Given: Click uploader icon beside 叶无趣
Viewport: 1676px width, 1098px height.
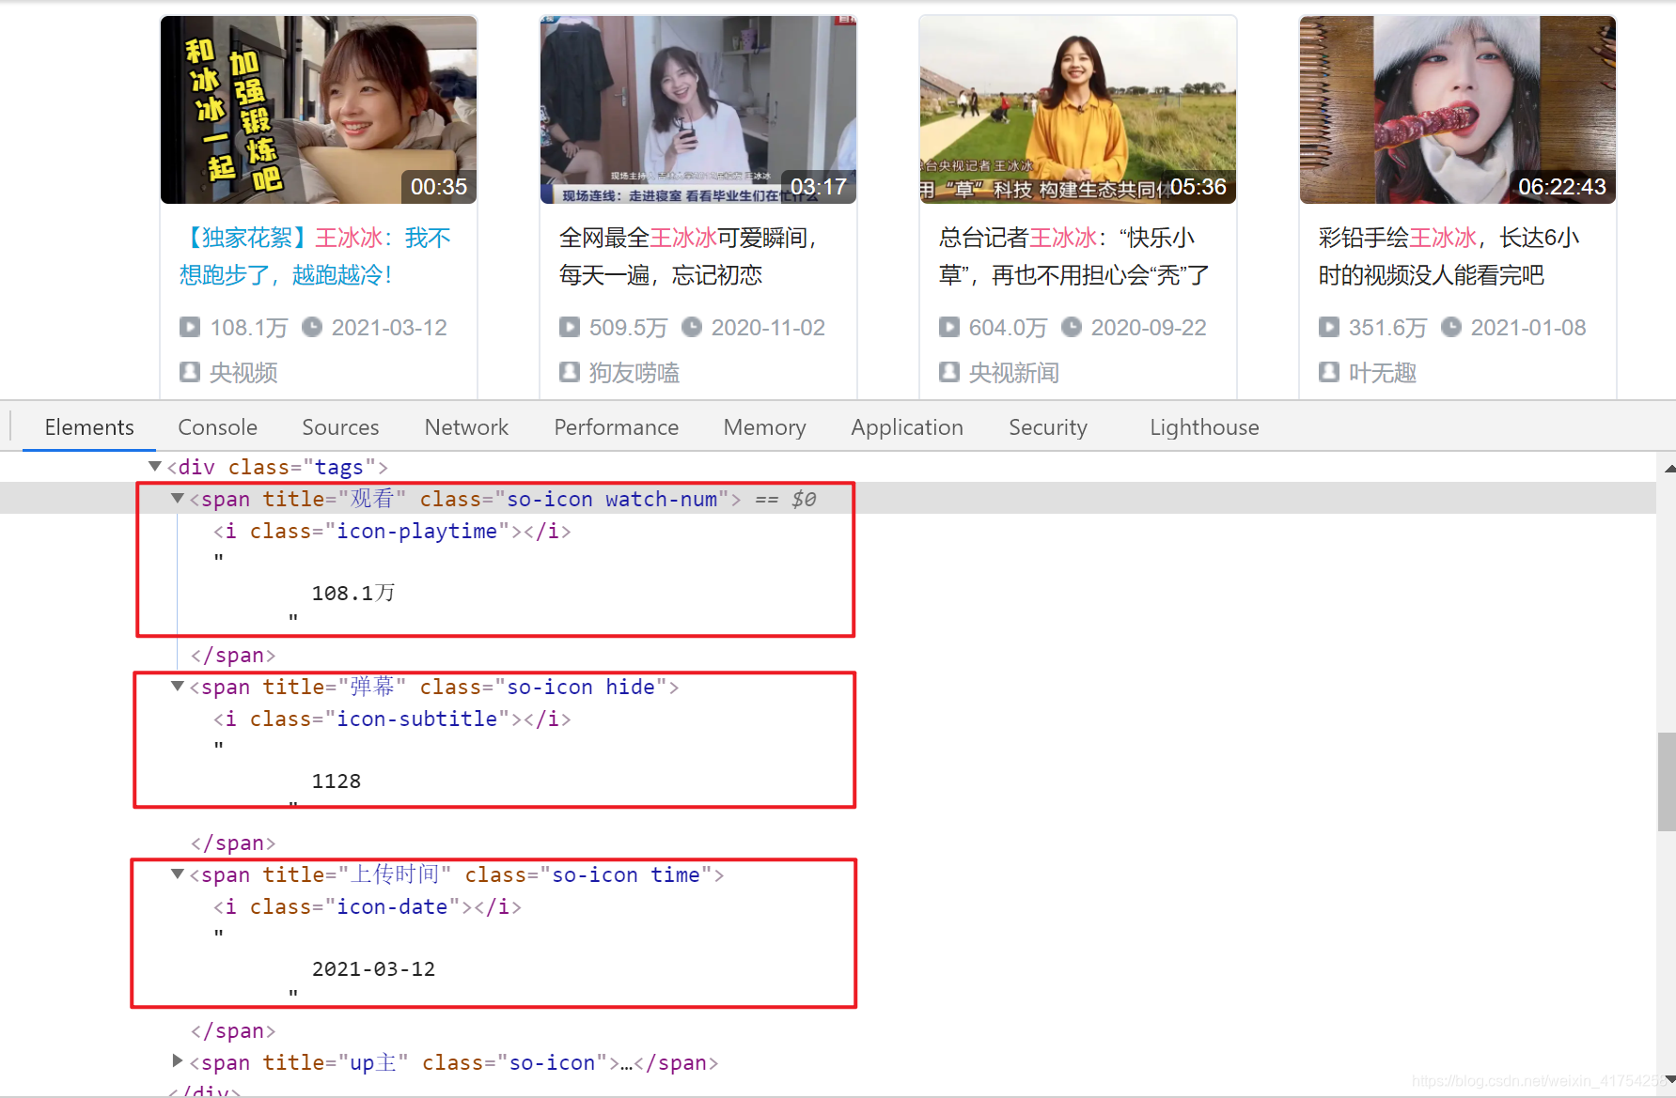Looking at the screenshot, I should pyautogui.click(x=1329, y=372).
